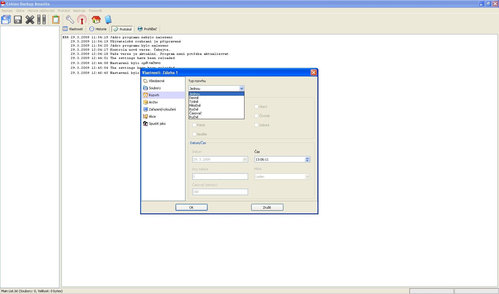The width and height of the screenshot is (499, 294).
Task: Choose Časovač in the schedule list
Action: [217, 113]
